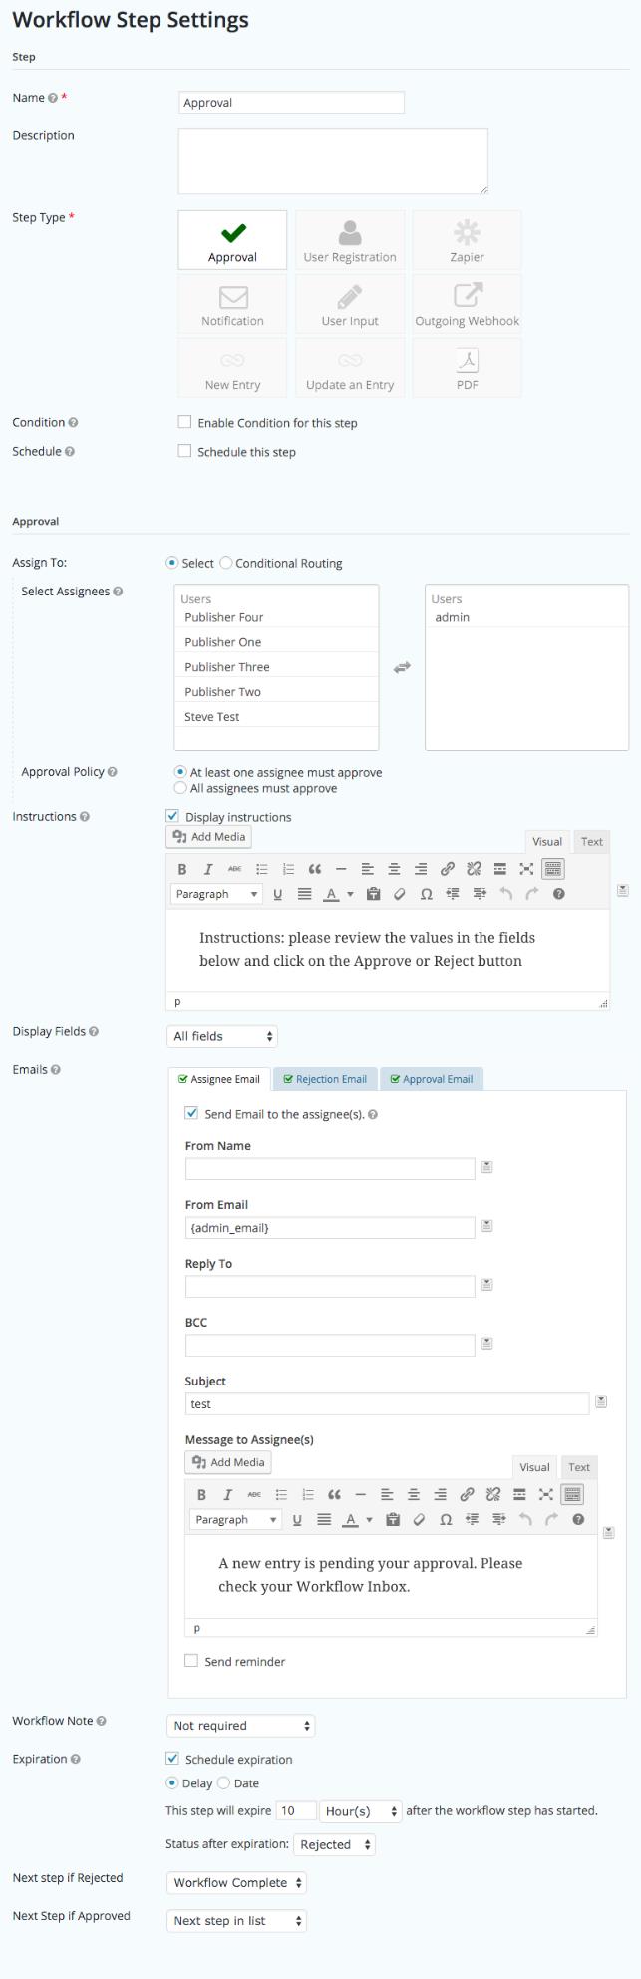Open Status after expiration dropdown
This screenshot has height=1979, width=641.
(x=335, y=1844)
